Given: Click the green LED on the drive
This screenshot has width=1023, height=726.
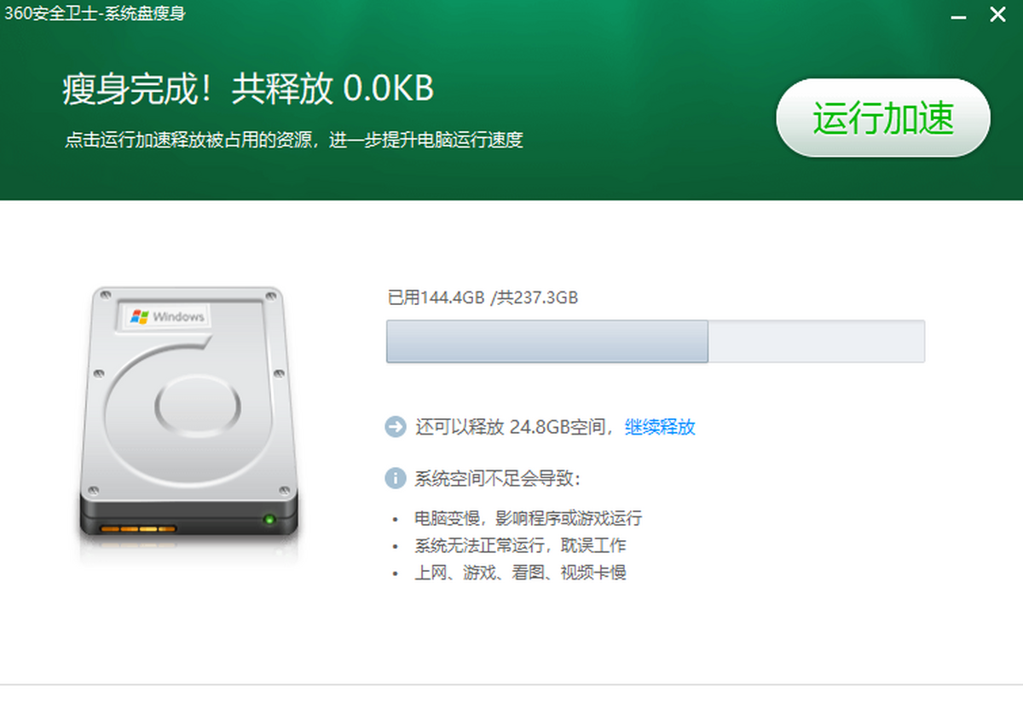Looking at the screenshot, I should coord(270,518).
